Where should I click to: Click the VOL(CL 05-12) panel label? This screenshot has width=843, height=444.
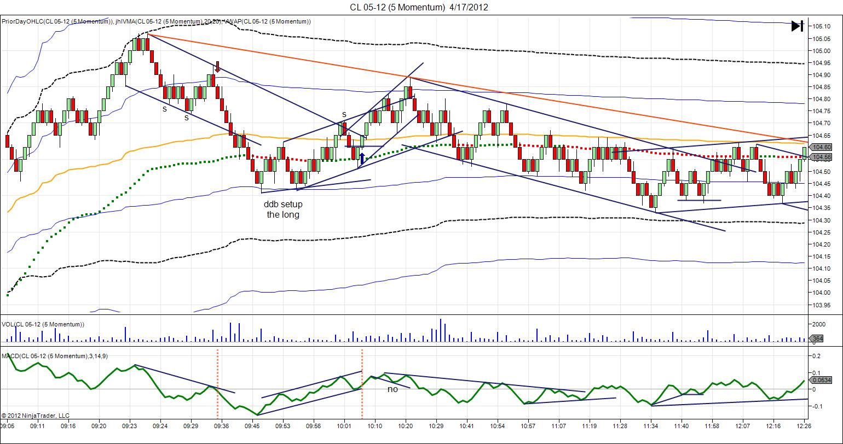click(43, 324)
